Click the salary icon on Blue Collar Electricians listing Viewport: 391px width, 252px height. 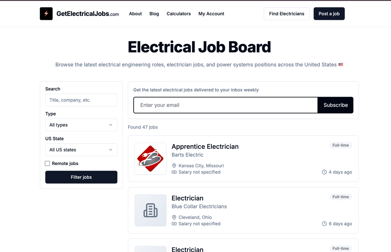point(174,224)
